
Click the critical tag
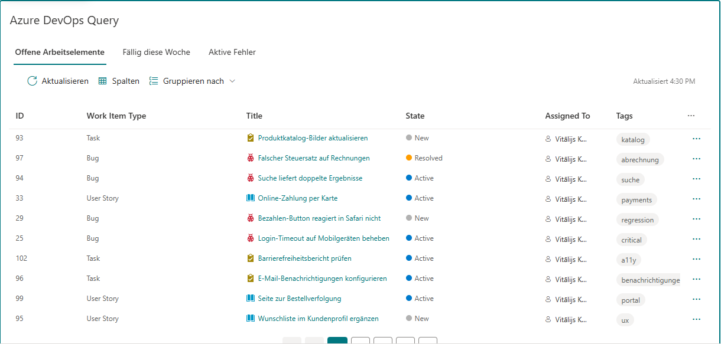631,240
